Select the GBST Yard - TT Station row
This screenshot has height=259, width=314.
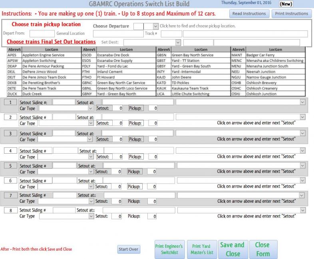click(x=193, y=61)
